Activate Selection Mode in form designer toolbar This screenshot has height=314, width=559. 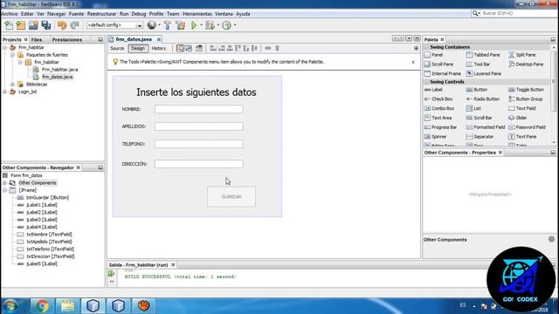tap(180, 48)
